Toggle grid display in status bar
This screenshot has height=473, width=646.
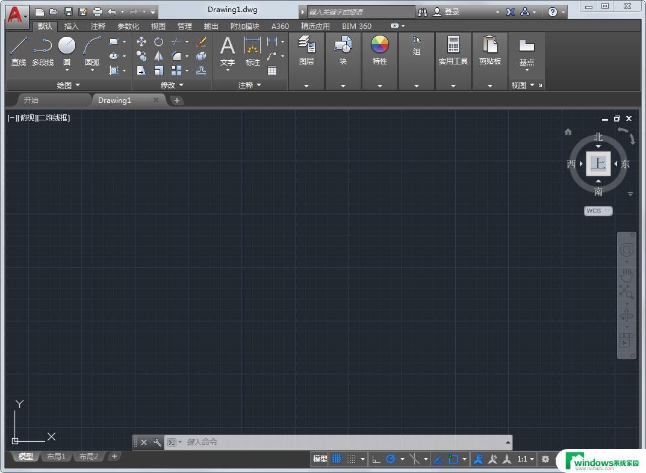point(337,459)
